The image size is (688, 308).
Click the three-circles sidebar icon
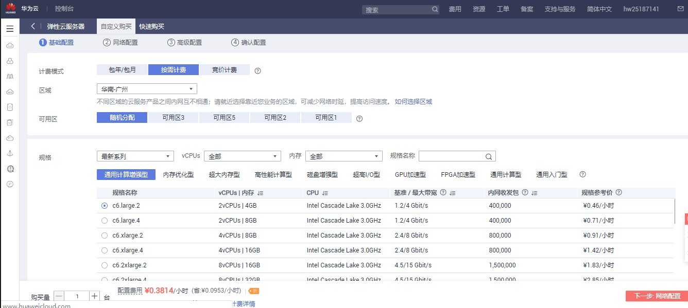tap(10, 61)
